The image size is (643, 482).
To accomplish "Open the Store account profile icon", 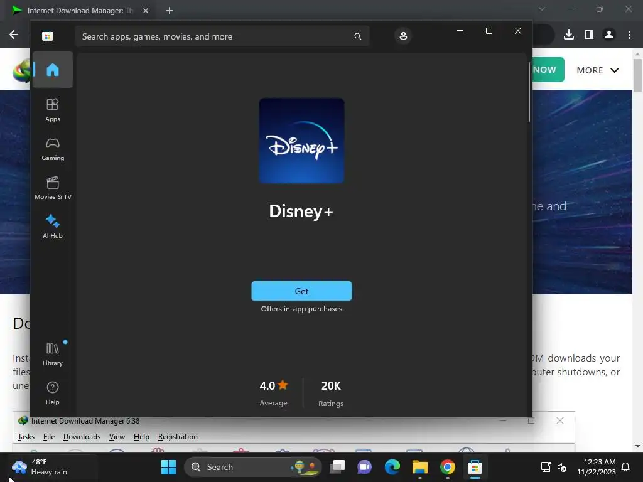I will coord(403,36).
